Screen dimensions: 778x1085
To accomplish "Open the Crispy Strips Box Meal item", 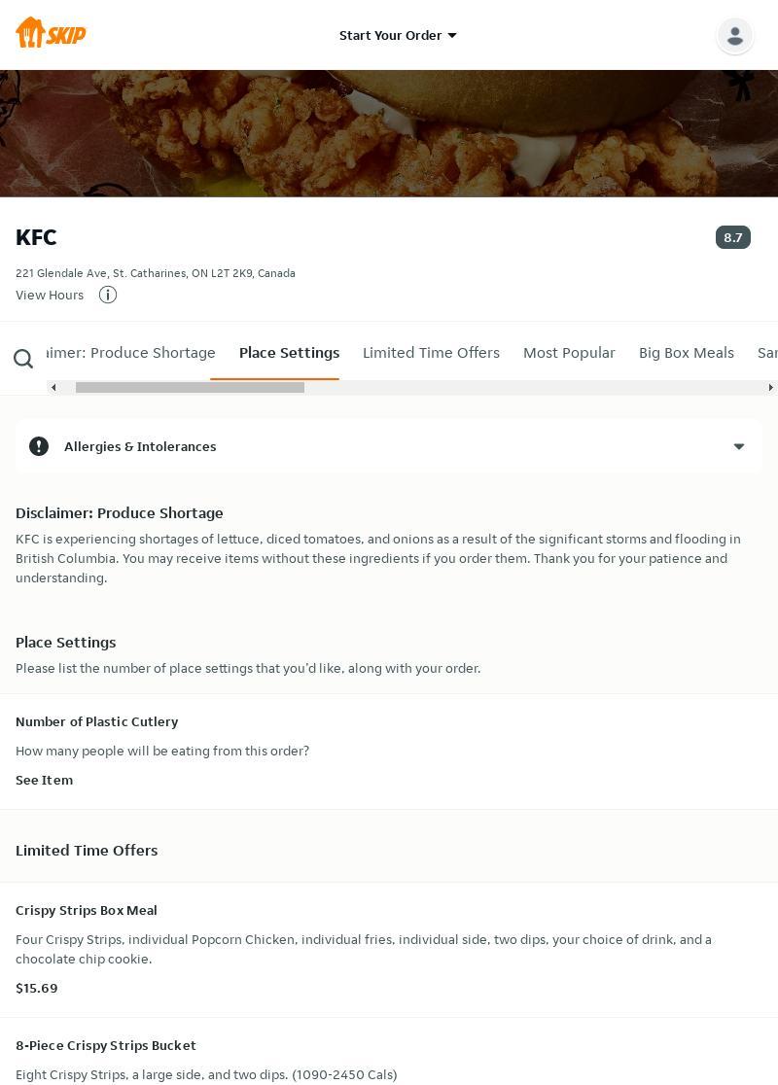I will [87, 910].
